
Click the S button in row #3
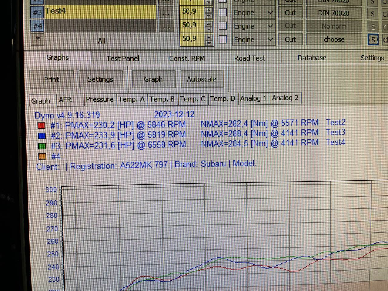tap(373, 14)
